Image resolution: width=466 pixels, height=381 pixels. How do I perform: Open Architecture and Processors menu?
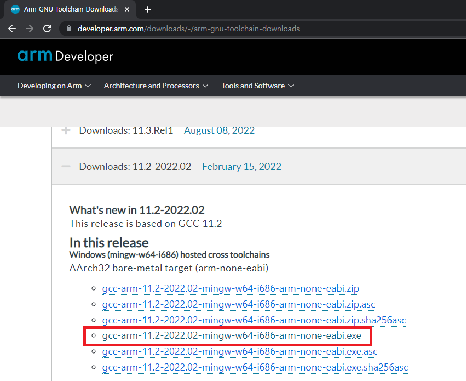[x=156, y=86]
